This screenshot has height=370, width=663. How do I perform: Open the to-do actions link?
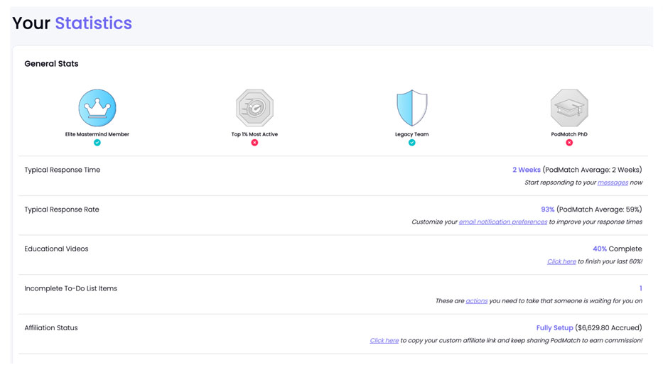pyautogui.click(x=476, y=301)
